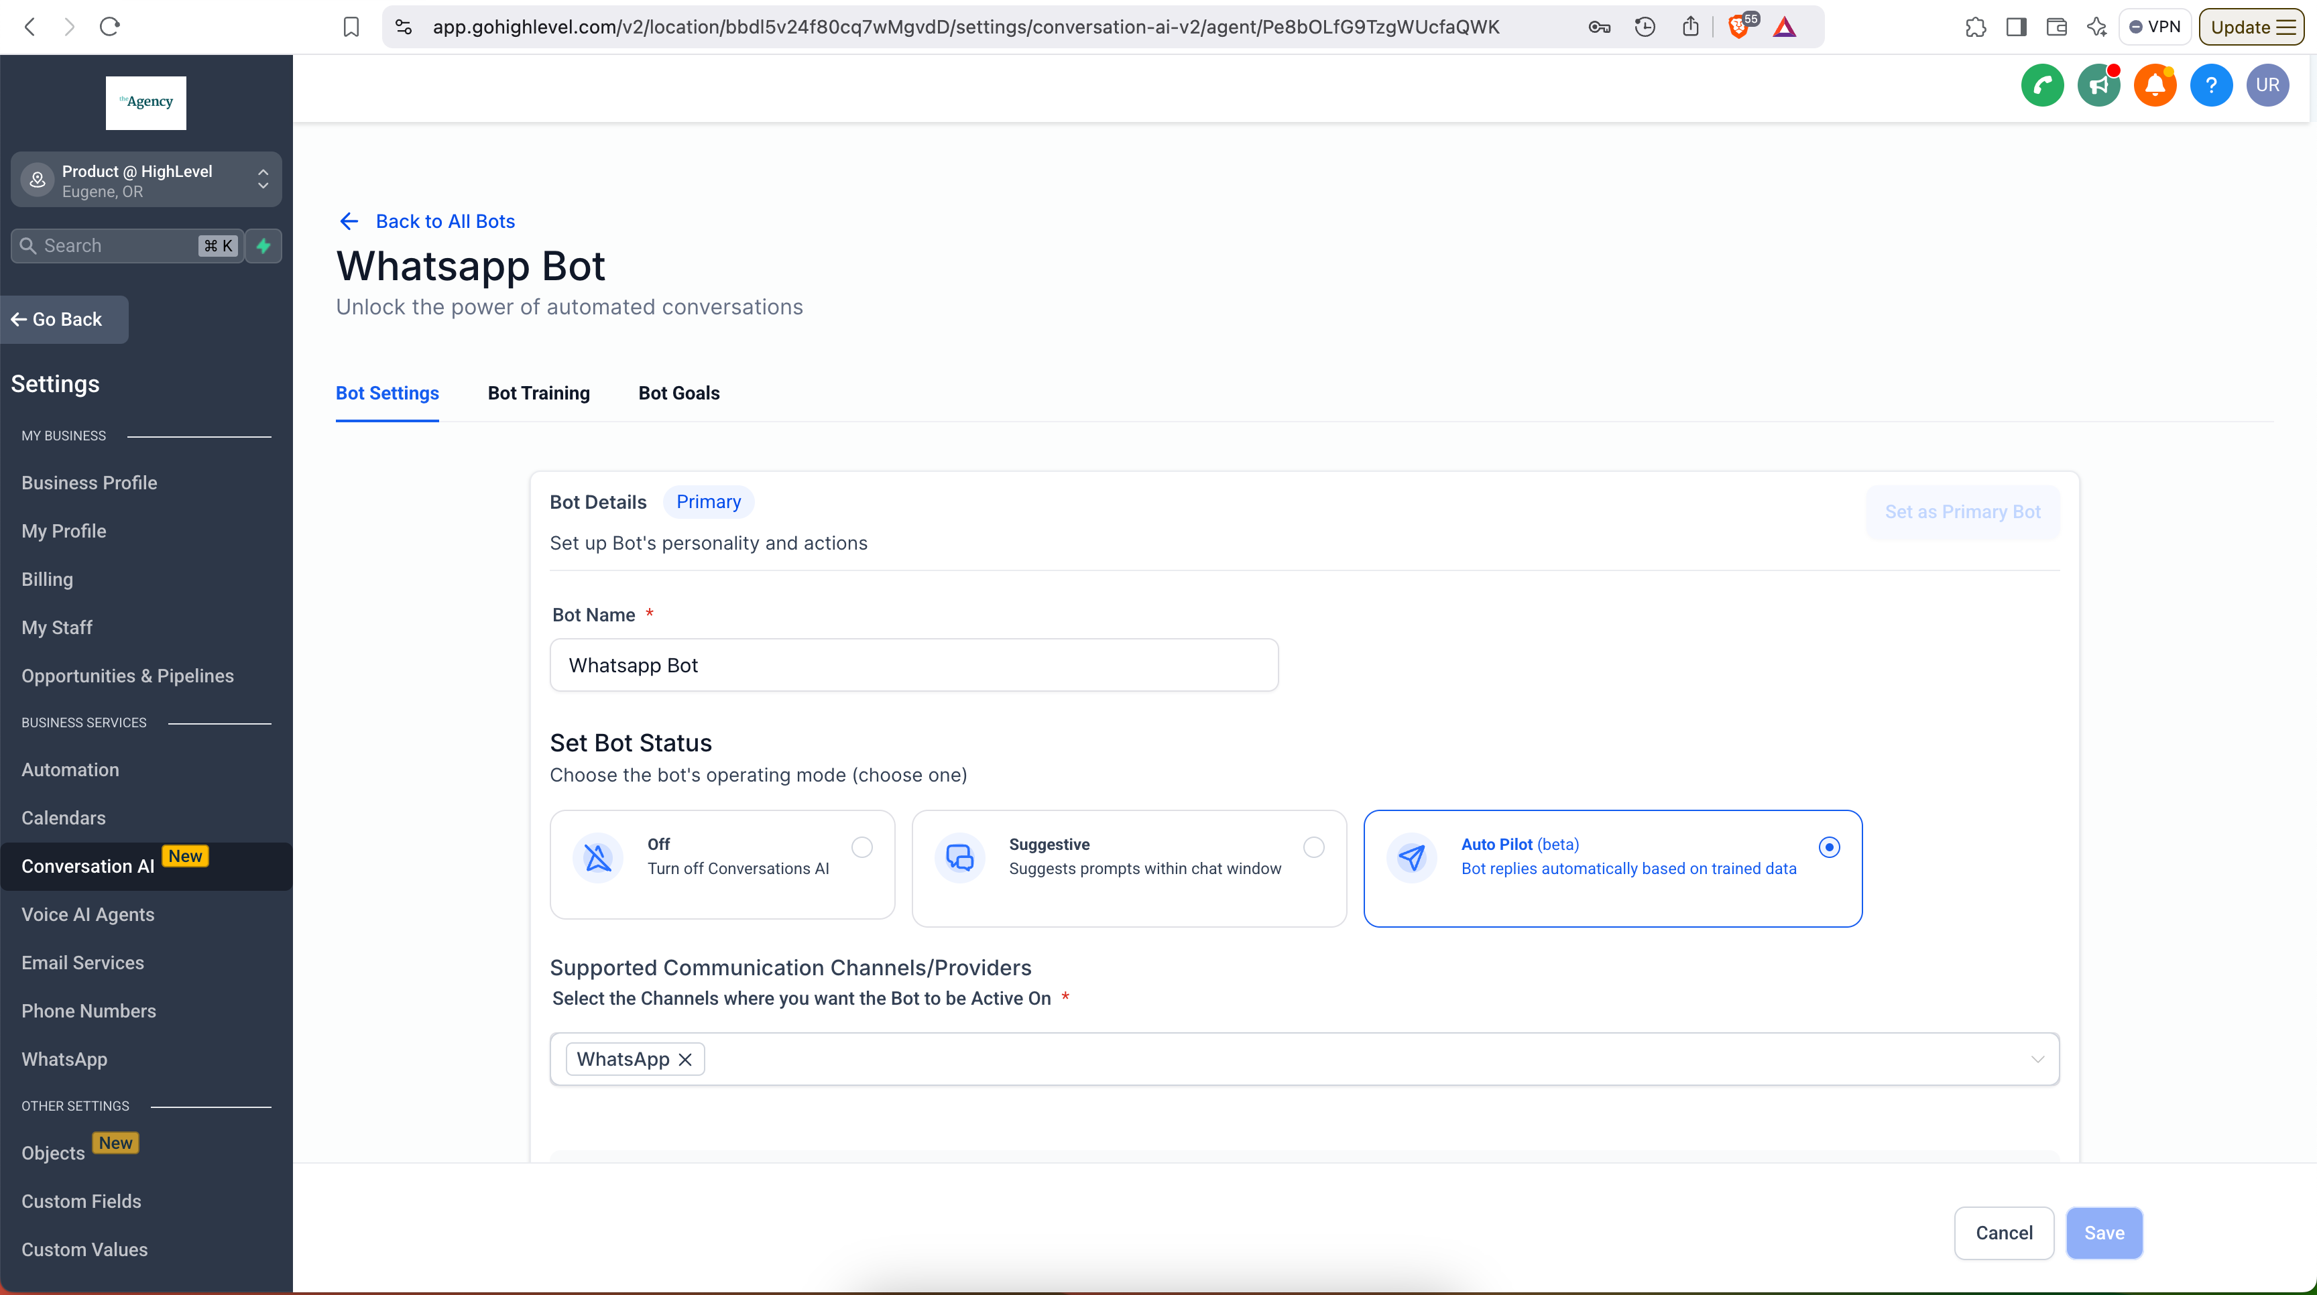The image size is (2317, 1295).
Task: Click the share icon in address bar
Action: pyautogui.click(x=1691, y=27)
